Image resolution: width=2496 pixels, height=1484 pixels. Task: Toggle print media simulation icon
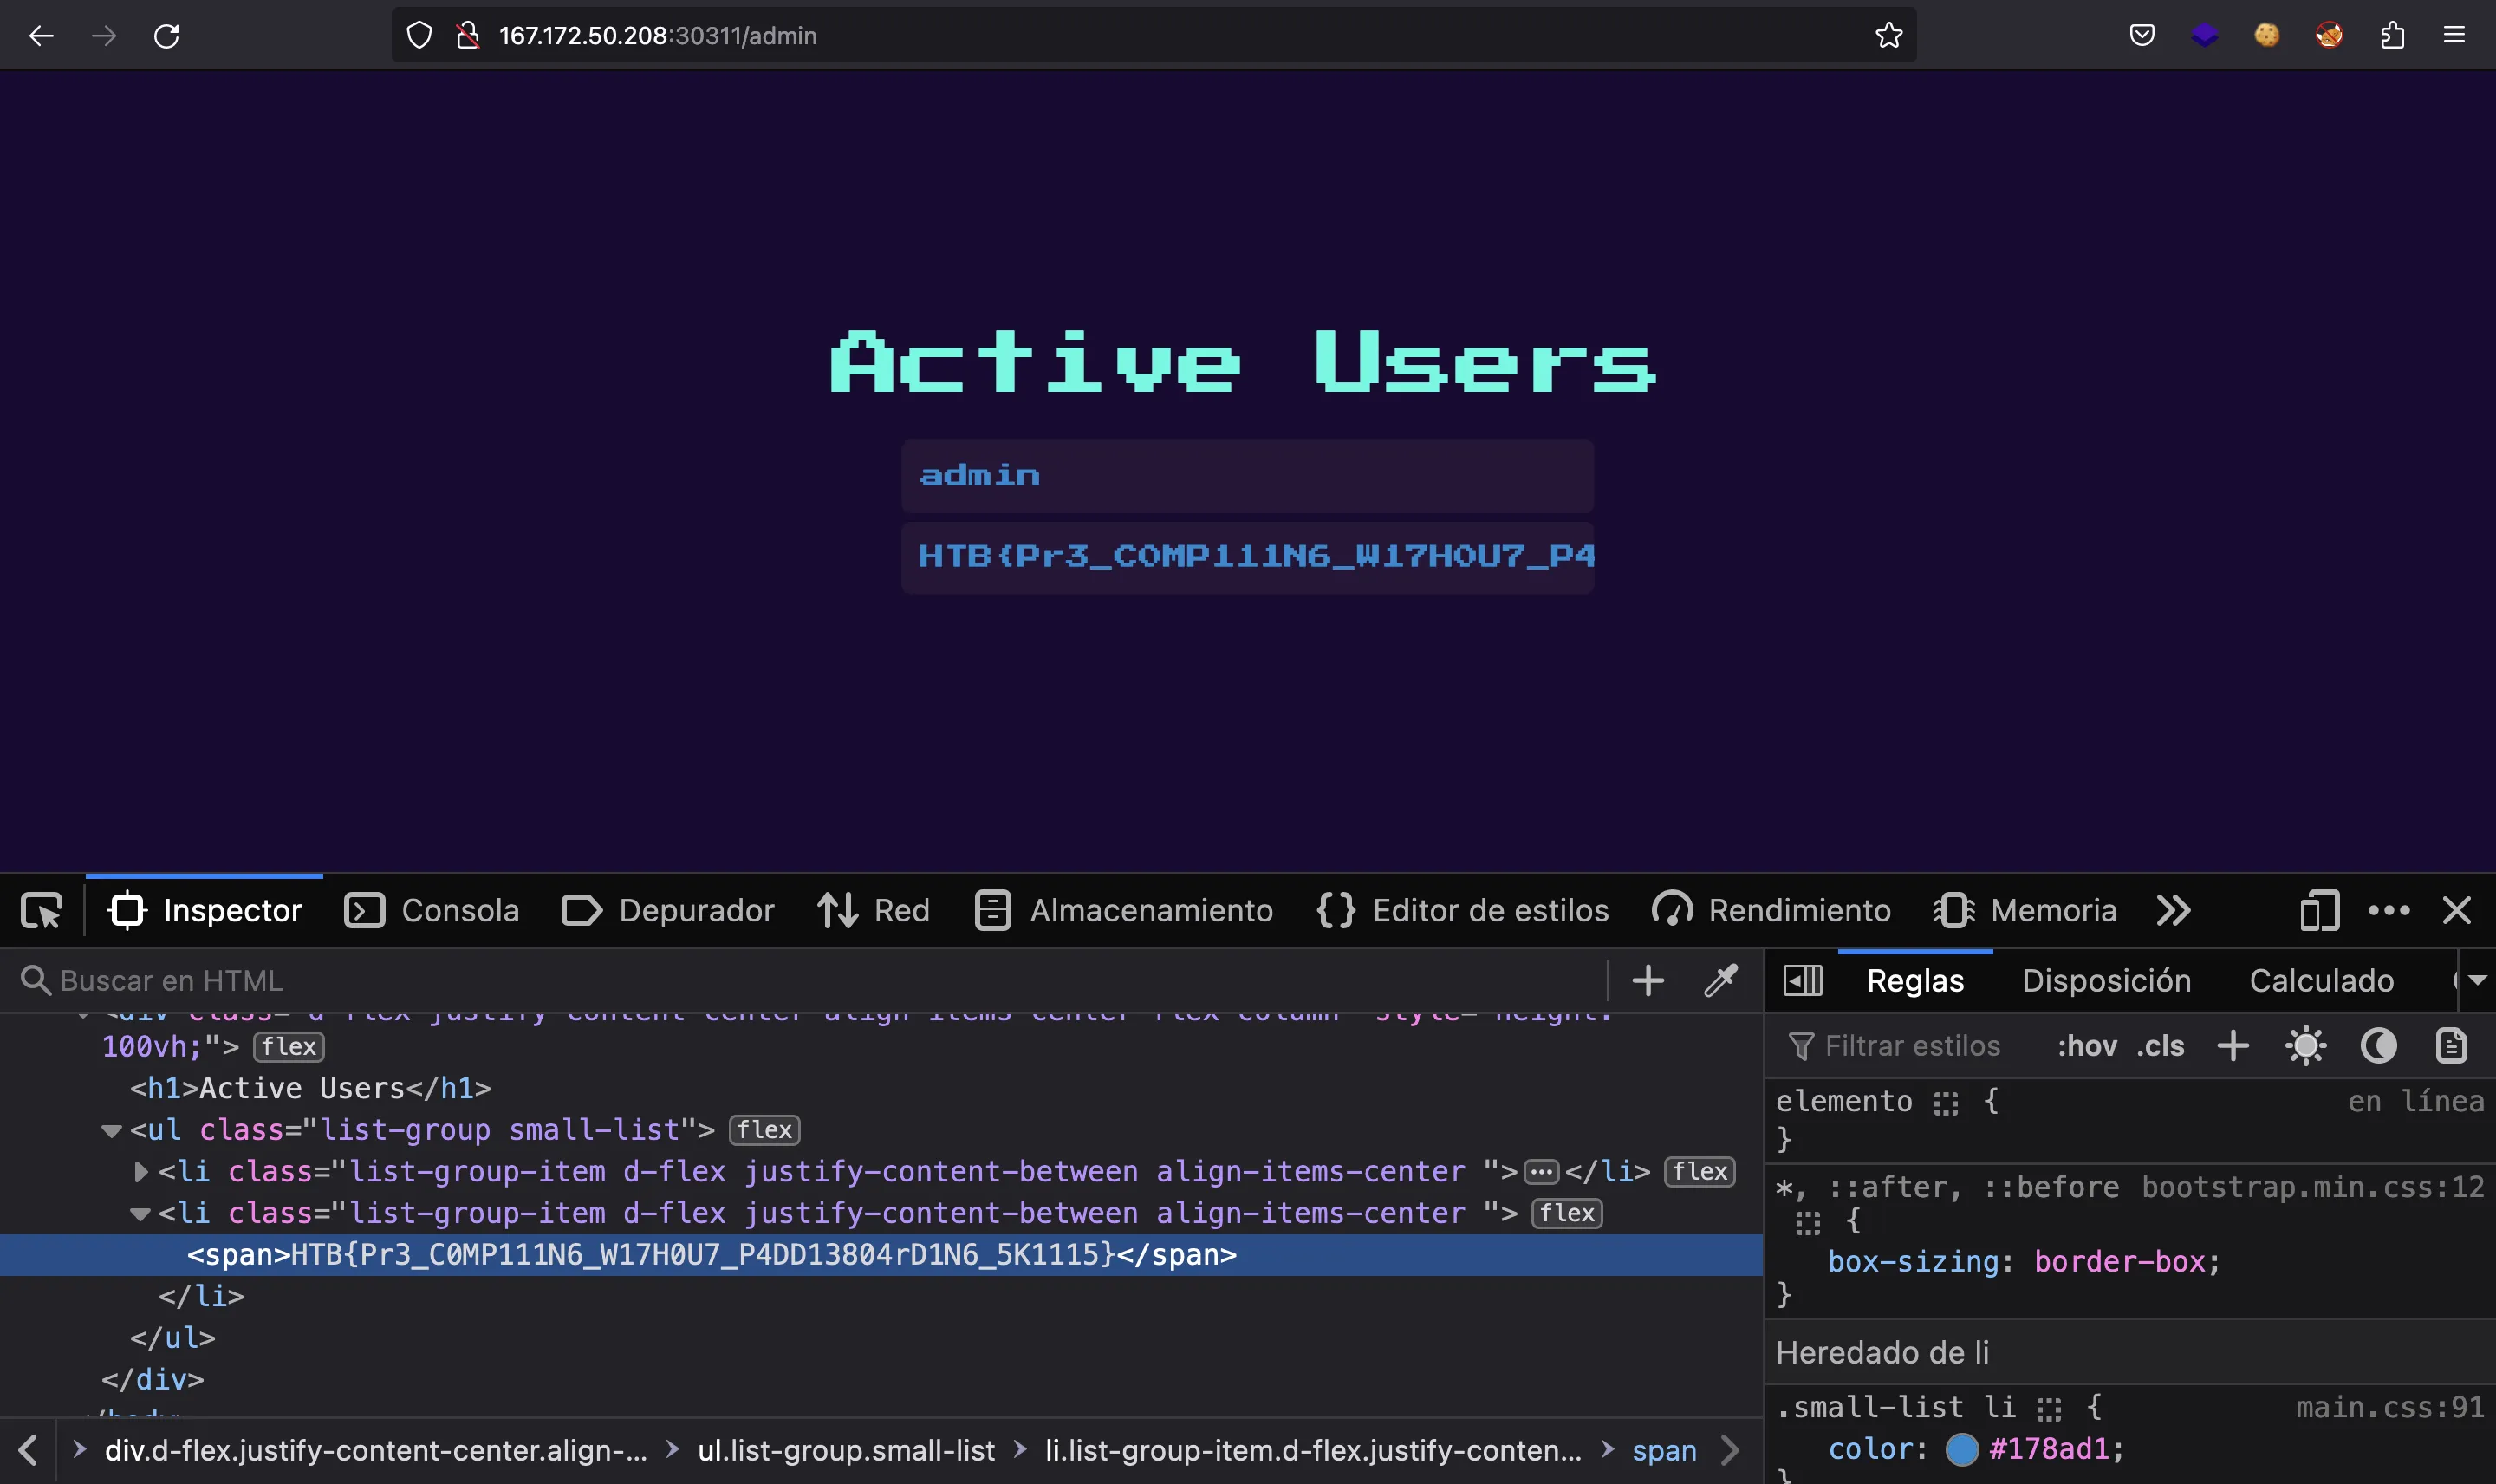tap(2451, 1046)
